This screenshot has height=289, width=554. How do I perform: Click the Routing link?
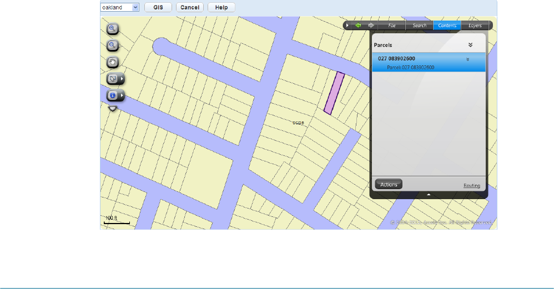472,185
